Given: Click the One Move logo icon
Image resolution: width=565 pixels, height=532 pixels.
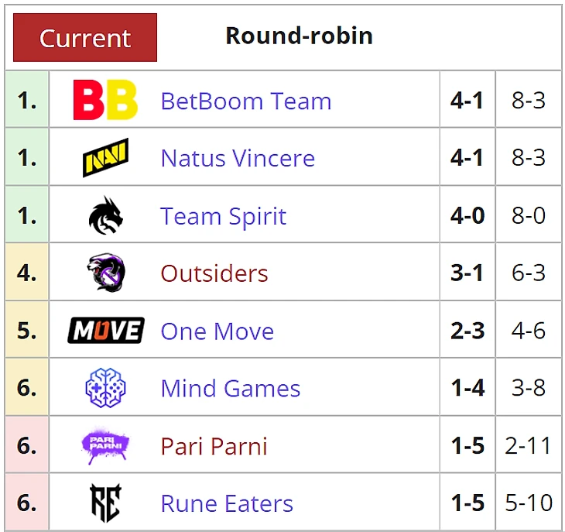Looking at the screenshot, I should [x=105, y=331].
